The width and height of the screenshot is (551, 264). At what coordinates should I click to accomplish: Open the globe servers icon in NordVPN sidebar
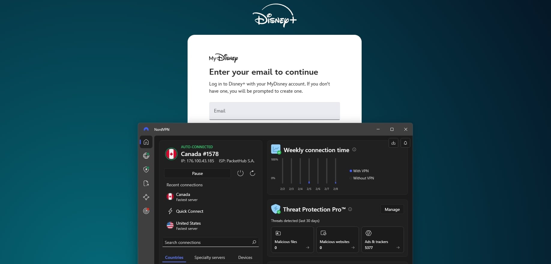[146, 156]
